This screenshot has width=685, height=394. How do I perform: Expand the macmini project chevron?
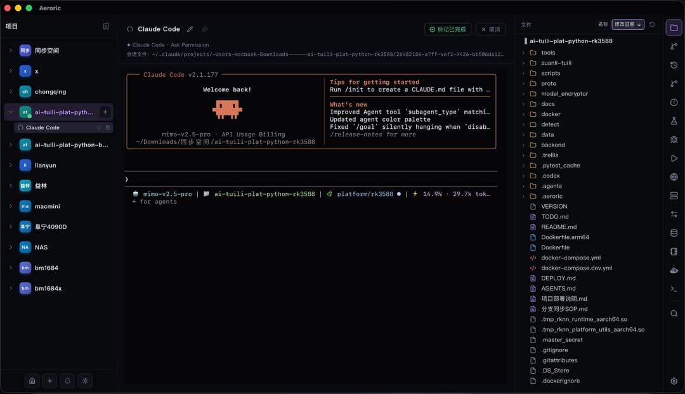coord(11,206)
